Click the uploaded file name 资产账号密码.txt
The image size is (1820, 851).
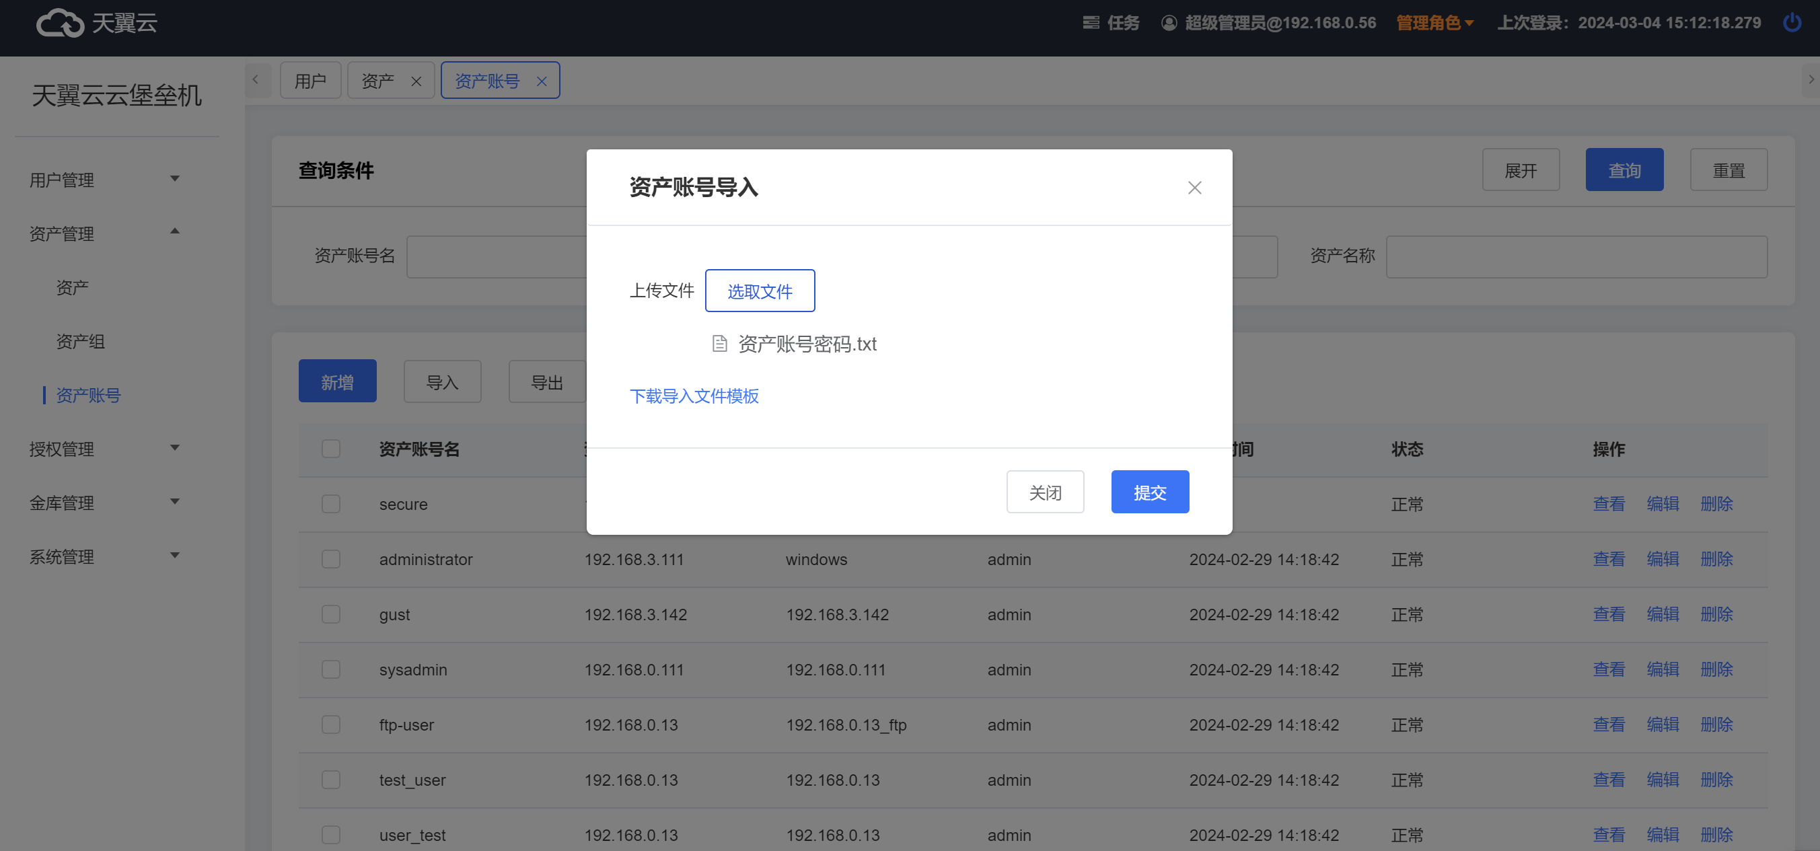807,344
